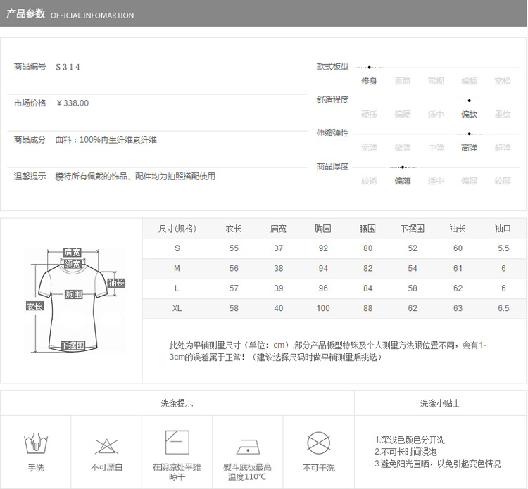Click the 袖长 column header in size table
Image resolution: width=528 pixels, height=489 pixels.
pos(458,229)
